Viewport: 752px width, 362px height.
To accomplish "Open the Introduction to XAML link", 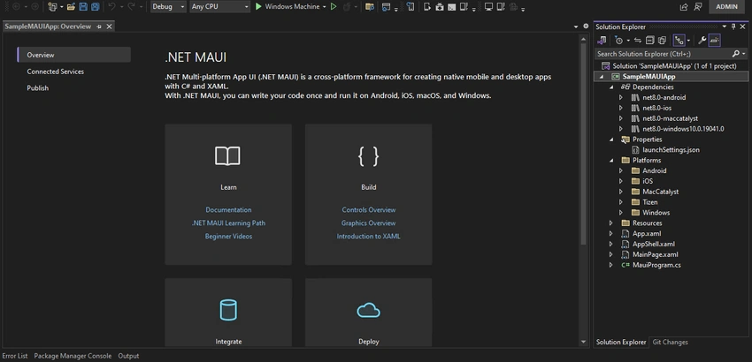I will [368, 237].
